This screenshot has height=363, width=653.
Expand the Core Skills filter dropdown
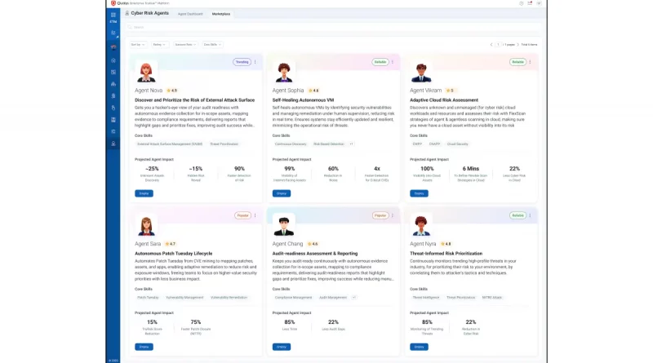pyautogui.click(x=211, y=44)
